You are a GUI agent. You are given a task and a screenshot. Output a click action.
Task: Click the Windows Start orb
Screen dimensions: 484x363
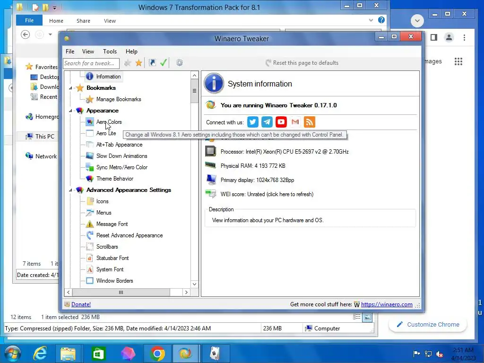point(13,353)
